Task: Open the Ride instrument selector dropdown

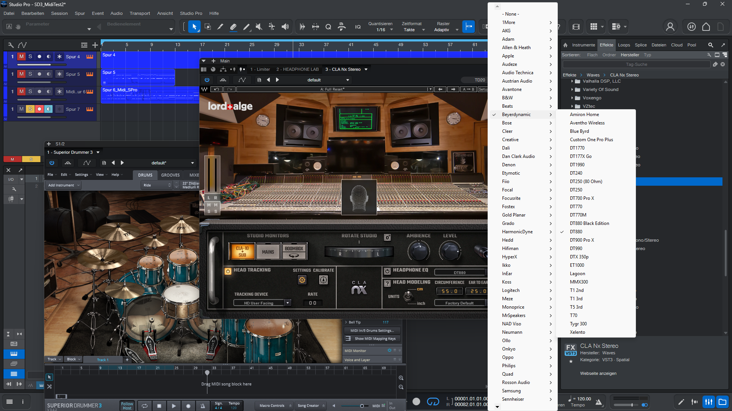Action: pyautogui.click(x=157, y=185)
